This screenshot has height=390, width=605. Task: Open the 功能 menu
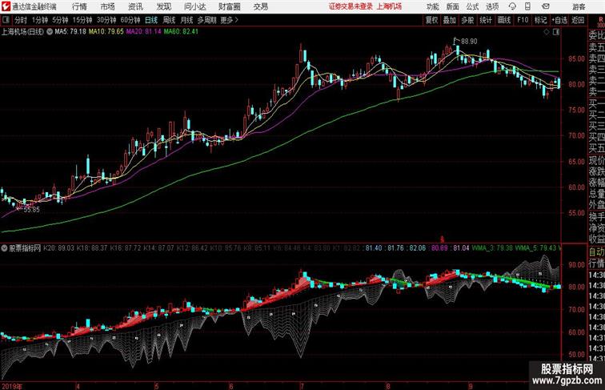(x=432, y=6)
